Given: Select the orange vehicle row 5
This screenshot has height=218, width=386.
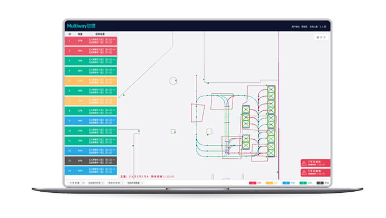Looking at the screenshot, I should click(x=91, y=81).
